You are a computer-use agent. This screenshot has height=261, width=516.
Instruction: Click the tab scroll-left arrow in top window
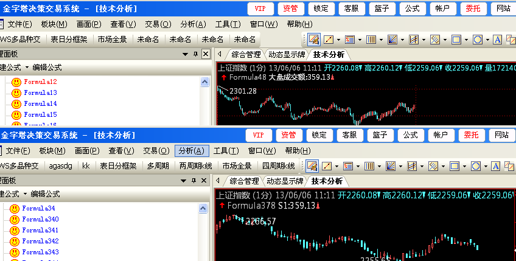220,54
